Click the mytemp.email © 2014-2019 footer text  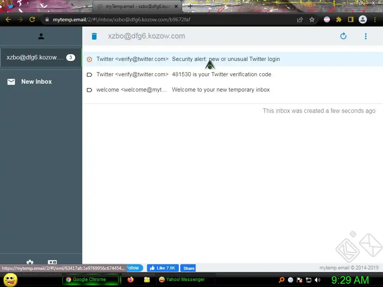[349, 268]
